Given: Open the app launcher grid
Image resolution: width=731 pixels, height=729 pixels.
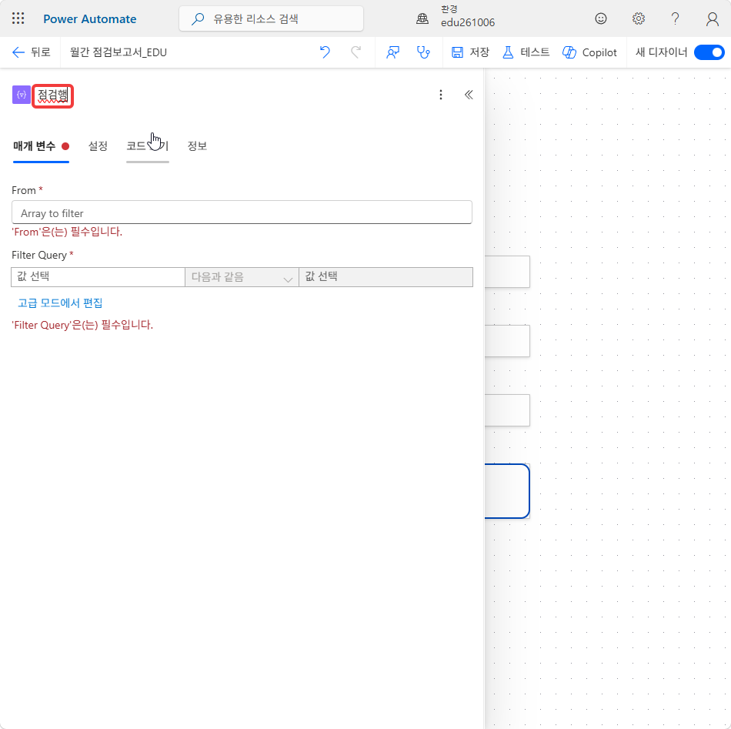Looking at the screenshot, I should [18, 18].
